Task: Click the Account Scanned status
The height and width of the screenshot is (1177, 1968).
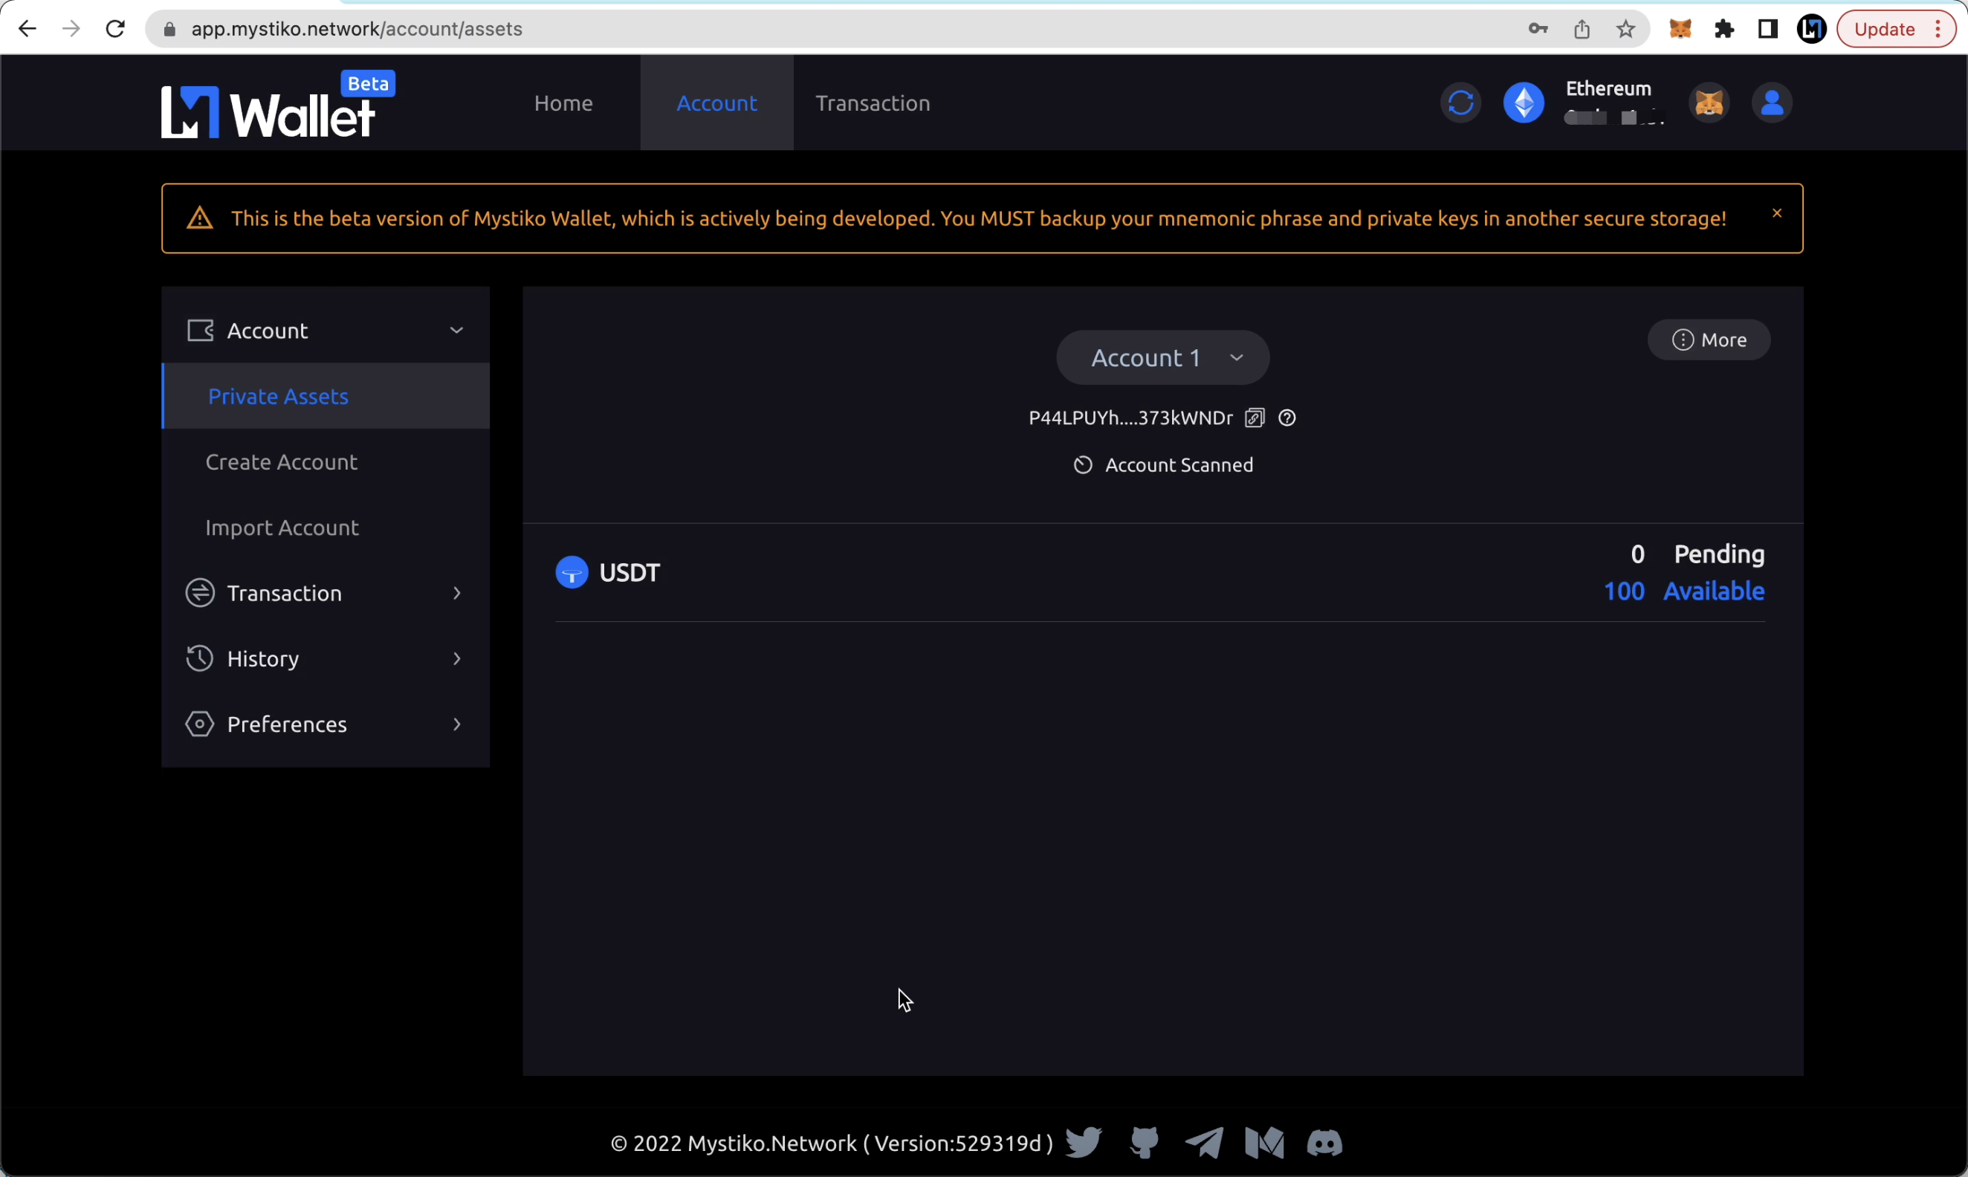Action: 1163,464
